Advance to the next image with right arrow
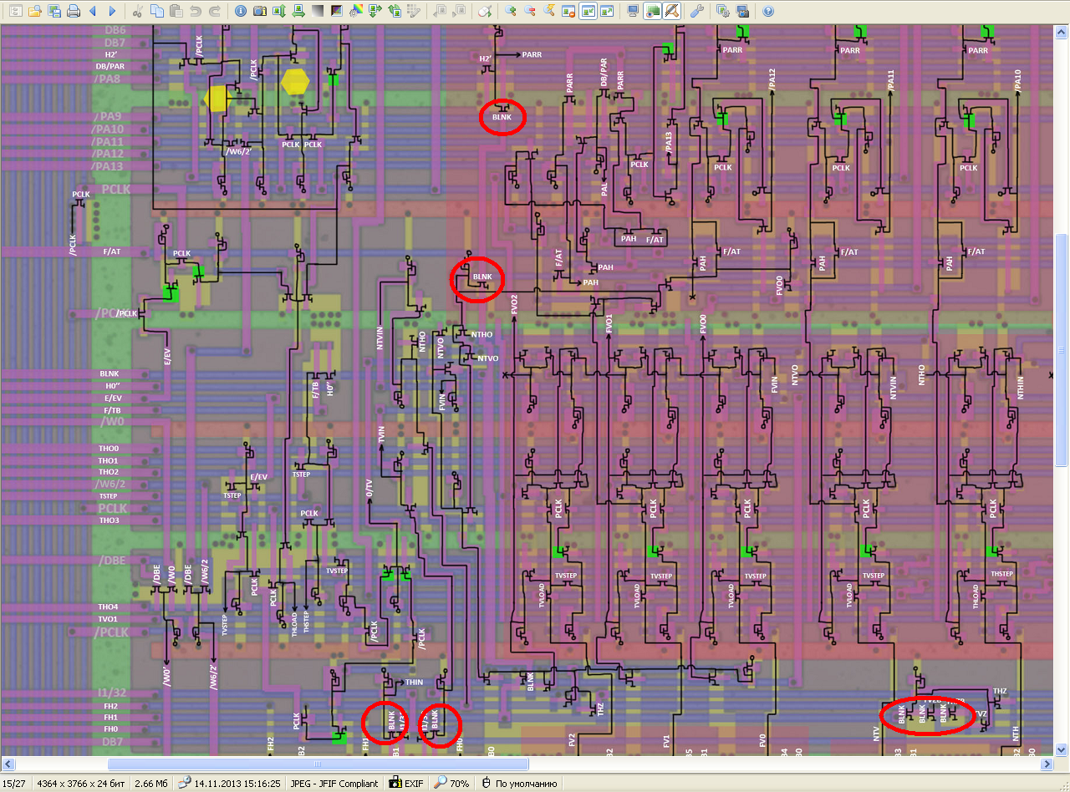This screenshot has height=792, width=1070. [112, 12]
